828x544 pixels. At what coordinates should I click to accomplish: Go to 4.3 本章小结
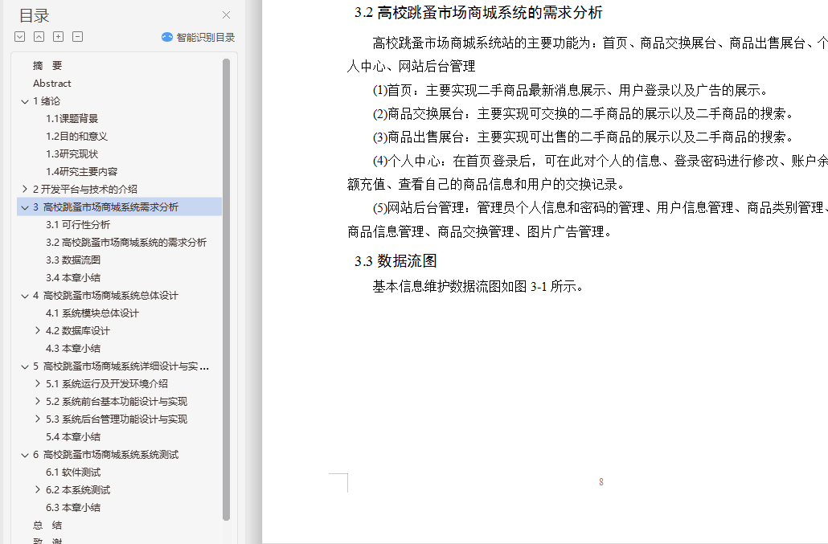click(73, 348)
